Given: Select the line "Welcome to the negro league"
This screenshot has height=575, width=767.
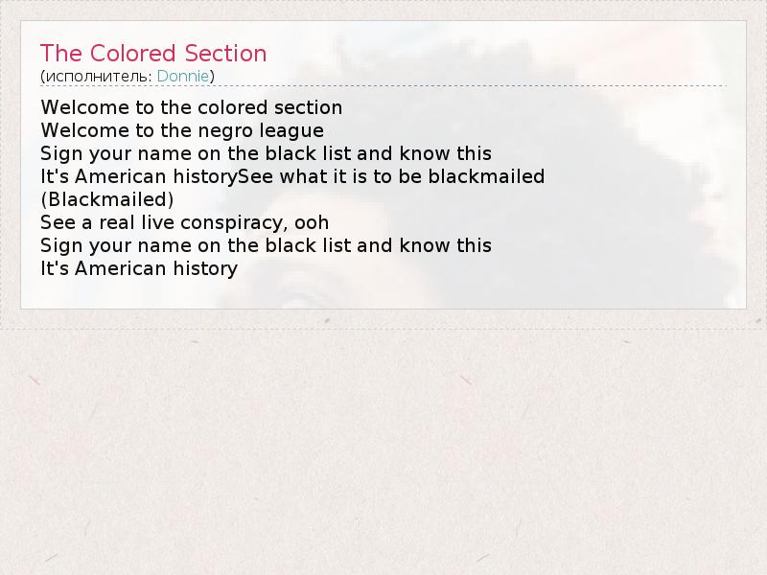Looking at the screenshot, I should click(x=182, y=130).
